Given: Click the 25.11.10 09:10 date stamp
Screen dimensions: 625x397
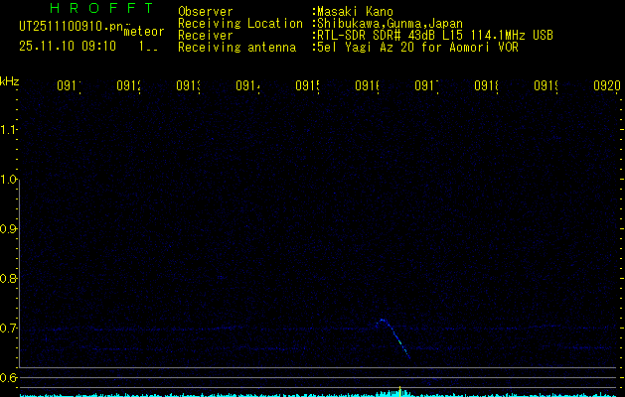Looking at the screenshot, I should (68, 46).
